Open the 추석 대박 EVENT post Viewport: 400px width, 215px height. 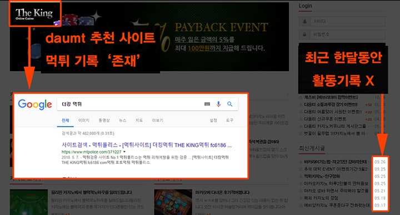tap(336, 169)
